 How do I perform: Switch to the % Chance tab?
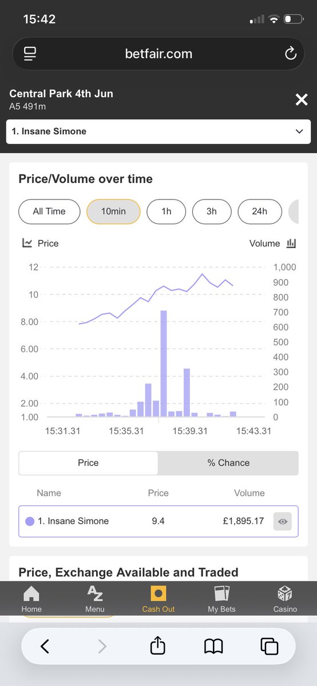pyautogui.click(x=228, y=463)
